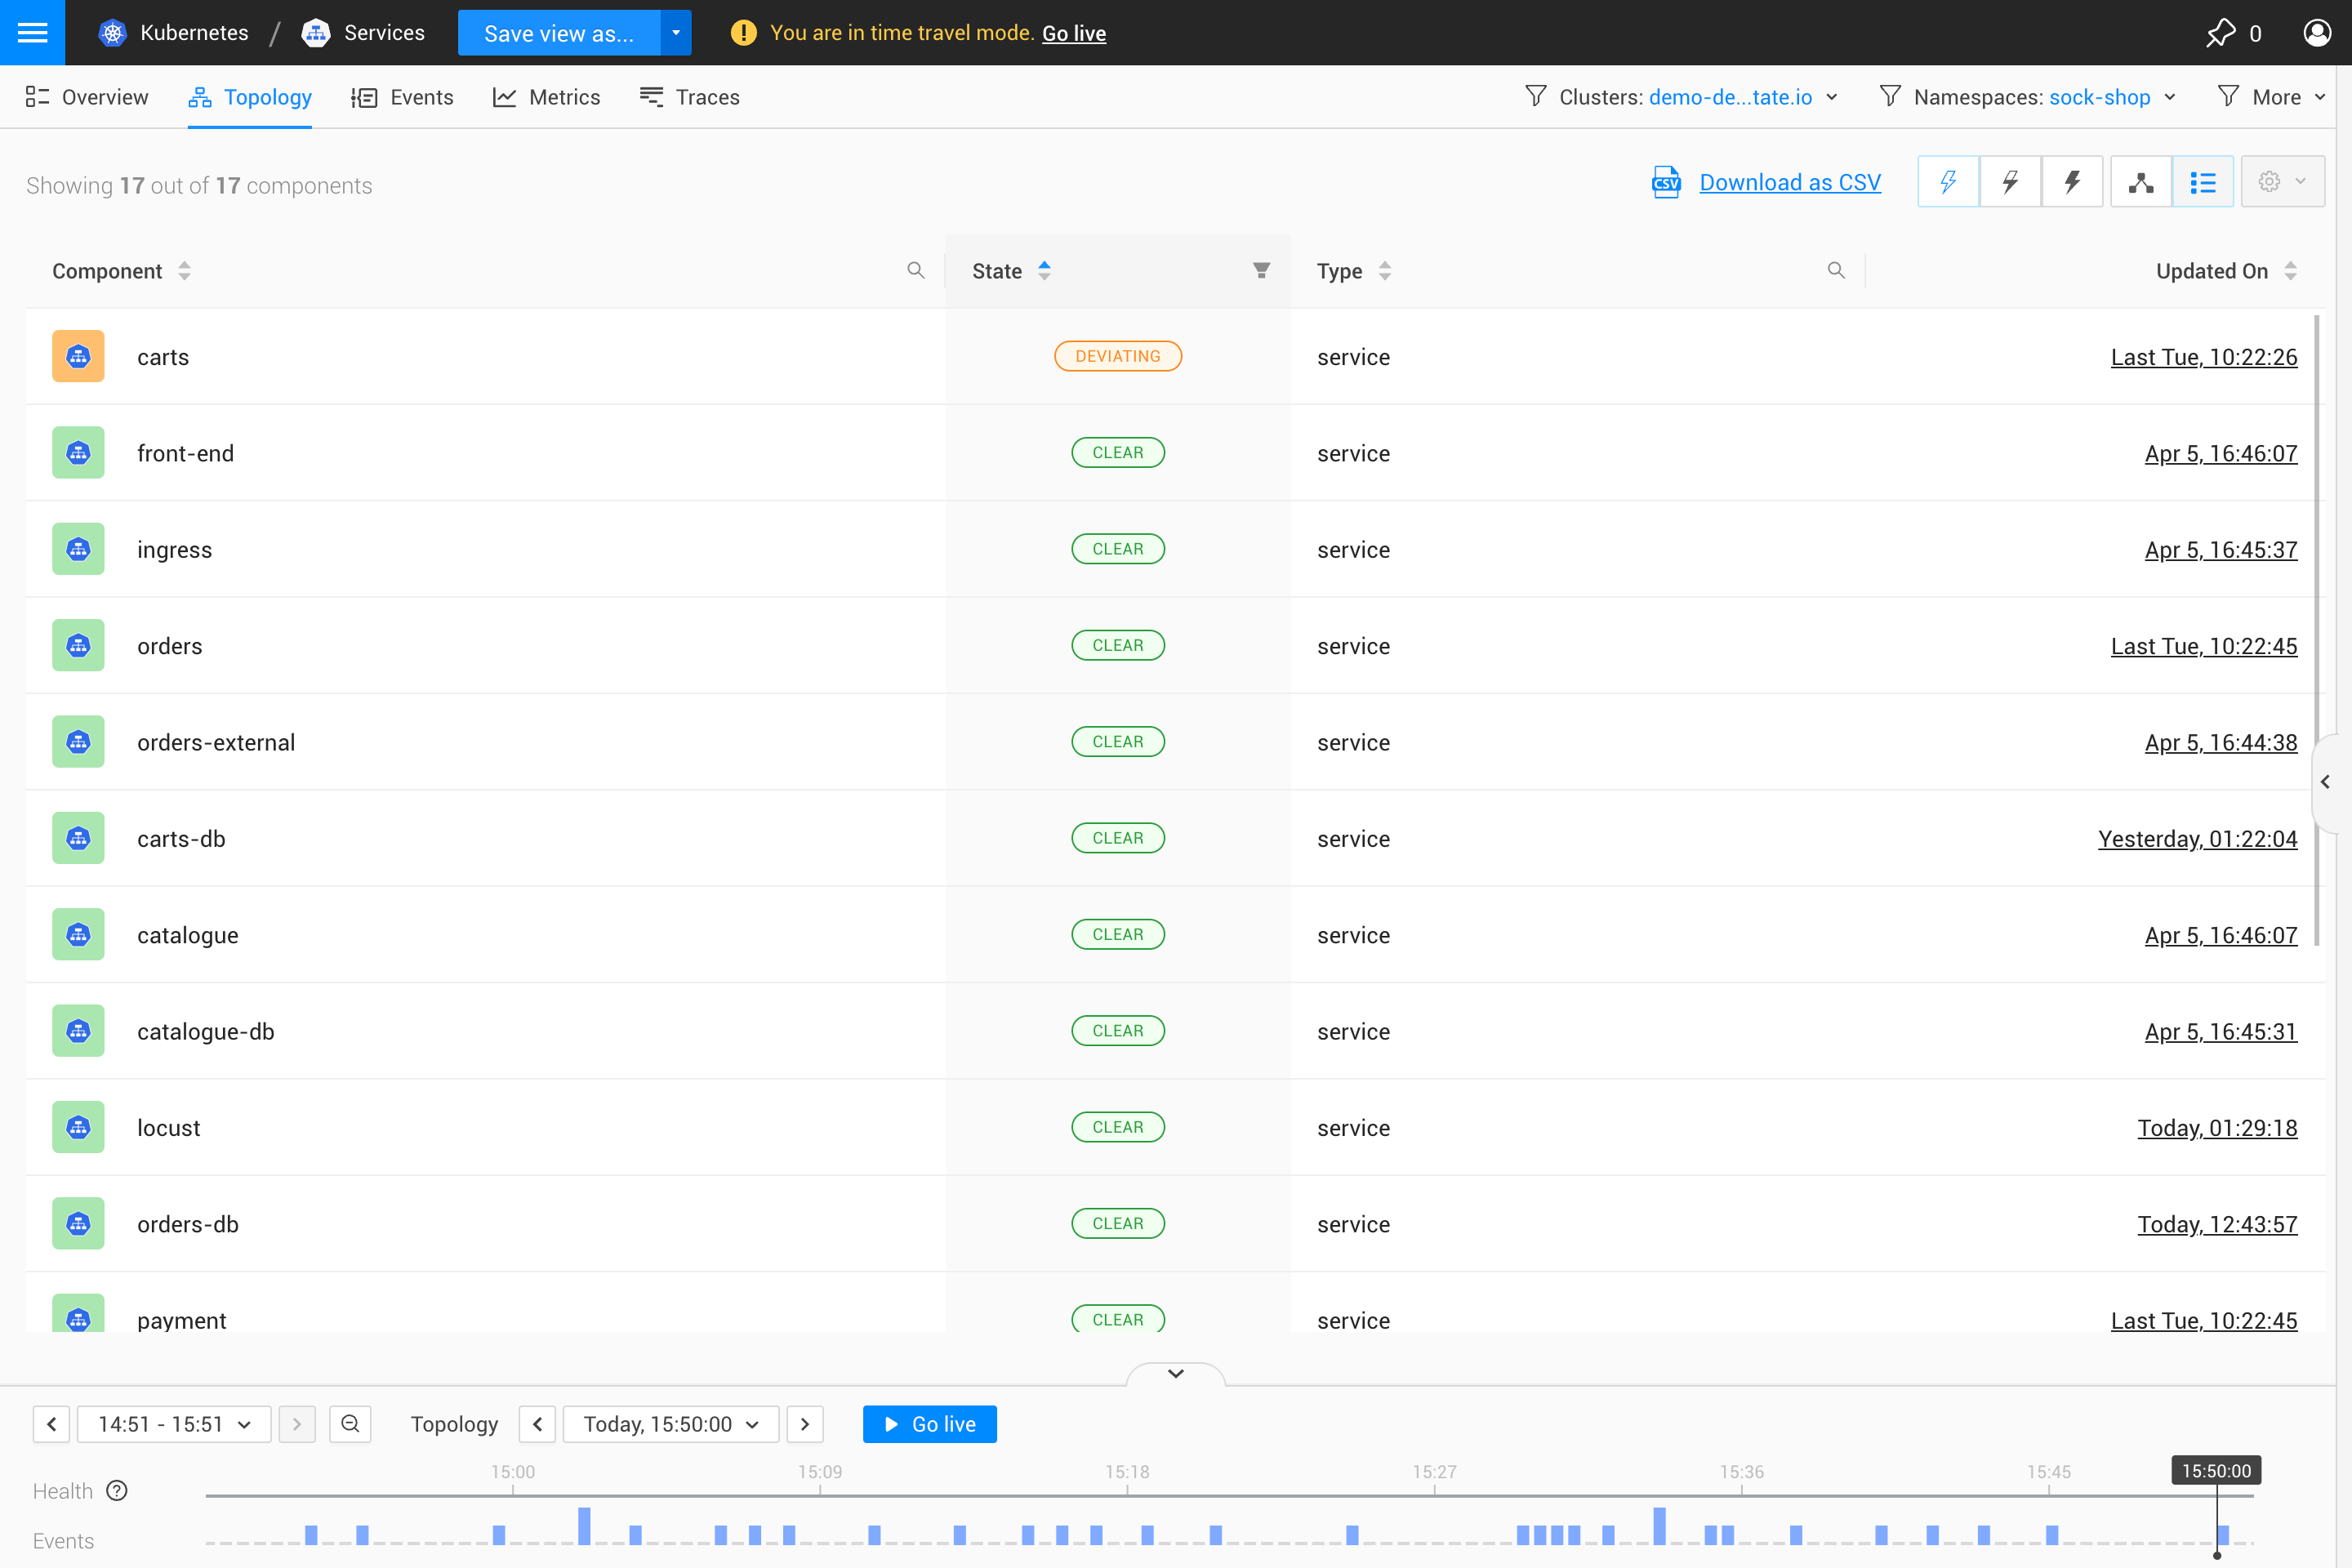The height and width of the screenshot is (1568, 2352).
Task: Click the Go live link in warning banner
Action: (x=1074, y=33)
